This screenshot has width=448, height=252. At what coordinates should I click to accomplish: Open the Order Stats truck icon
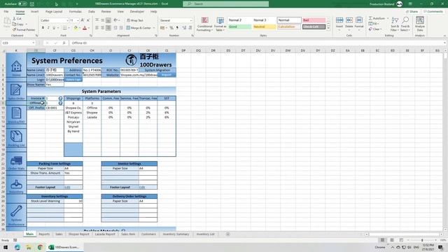[16, 160]
